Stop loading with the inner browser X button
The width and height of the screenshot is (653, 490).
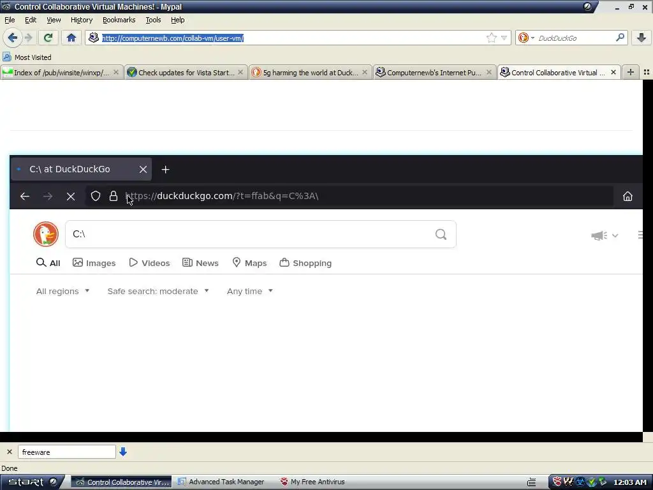click(x=71, y=197)
